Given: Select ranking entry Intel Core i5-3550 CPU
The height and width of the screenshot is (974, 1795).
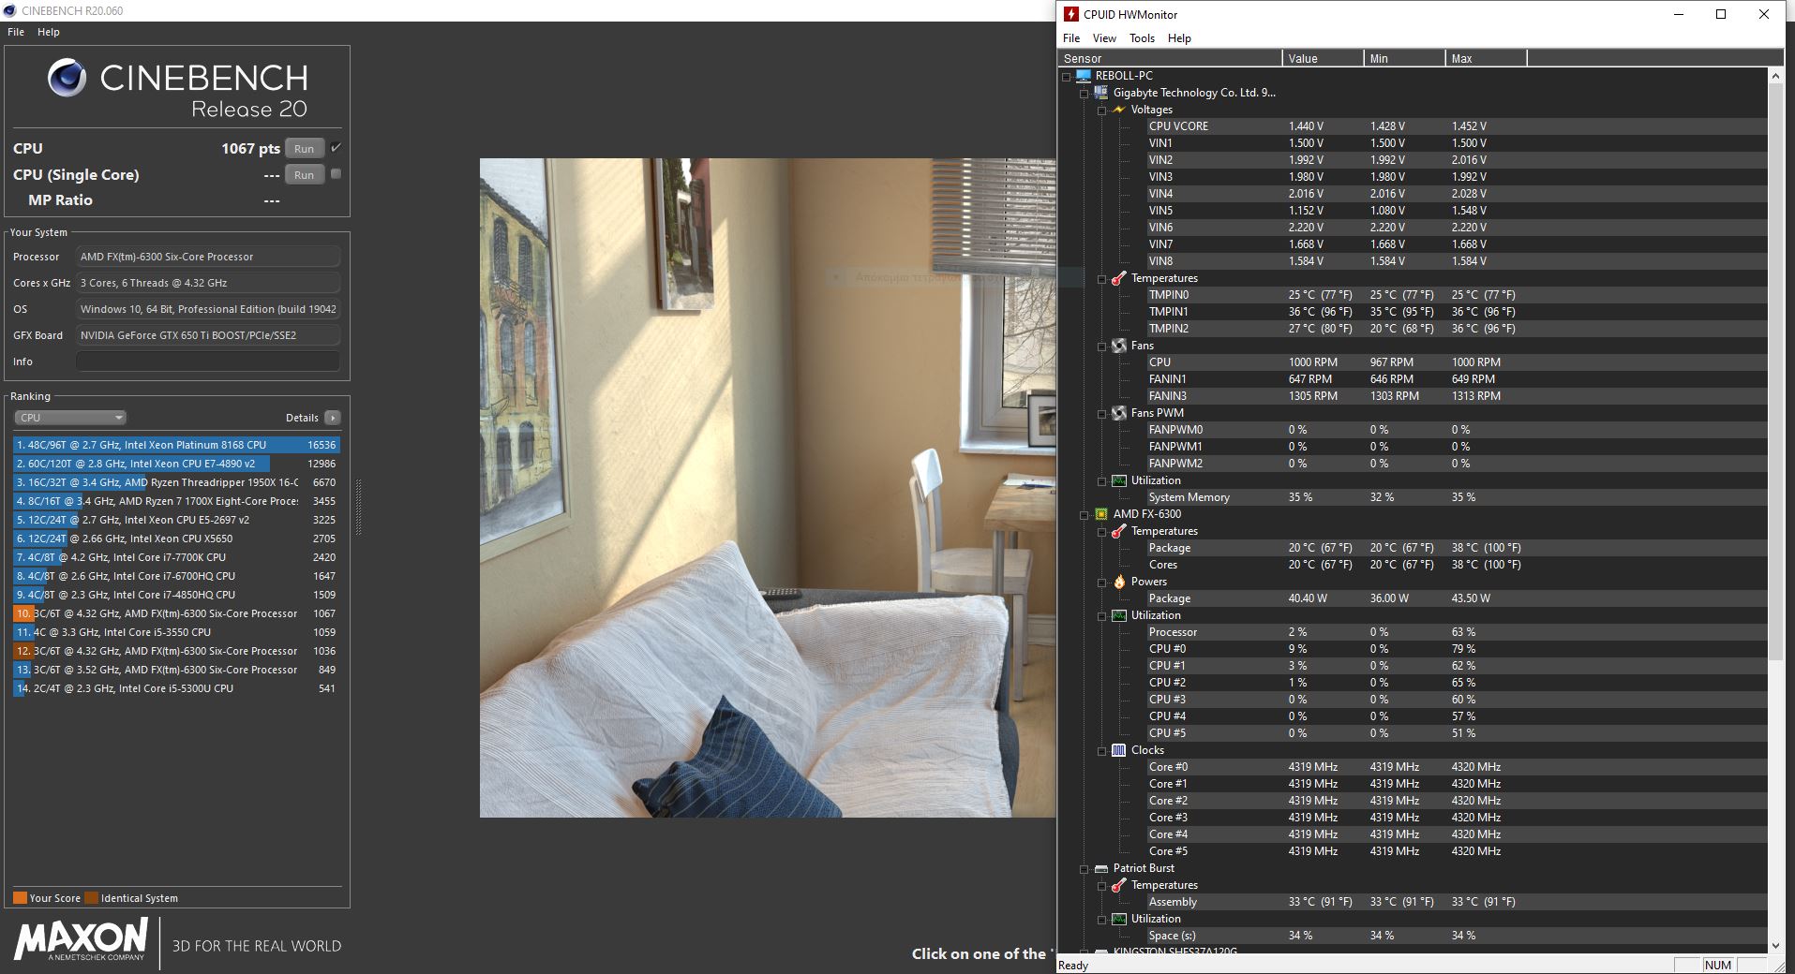Looking at the screenshot, I should [x=176, y=632].
